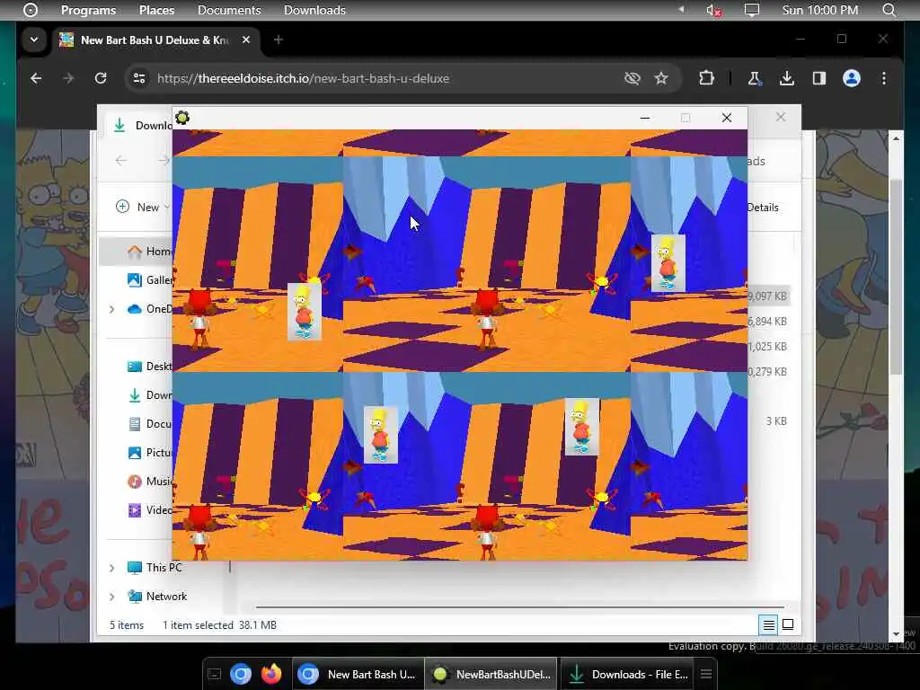The height and width of the screenshot is (690, 920).
Task: Open the Details pane button
Action: click(x=764, y=208)
